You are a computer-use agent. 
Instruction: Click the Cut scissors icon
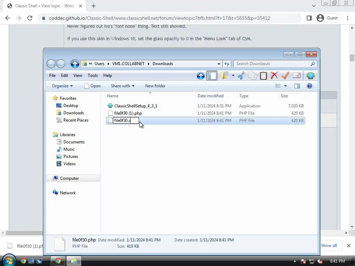[241, 76]
